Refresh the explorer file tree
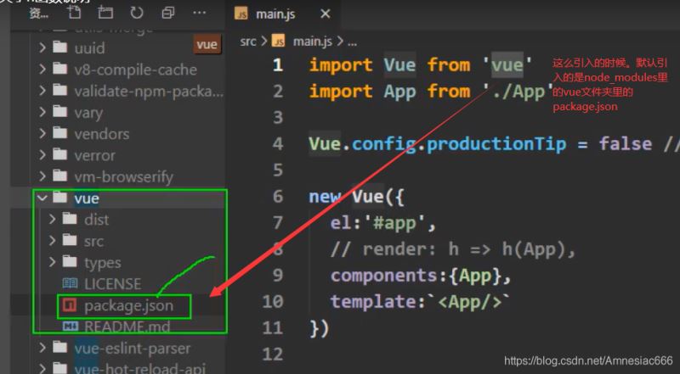 click(137, 14)
